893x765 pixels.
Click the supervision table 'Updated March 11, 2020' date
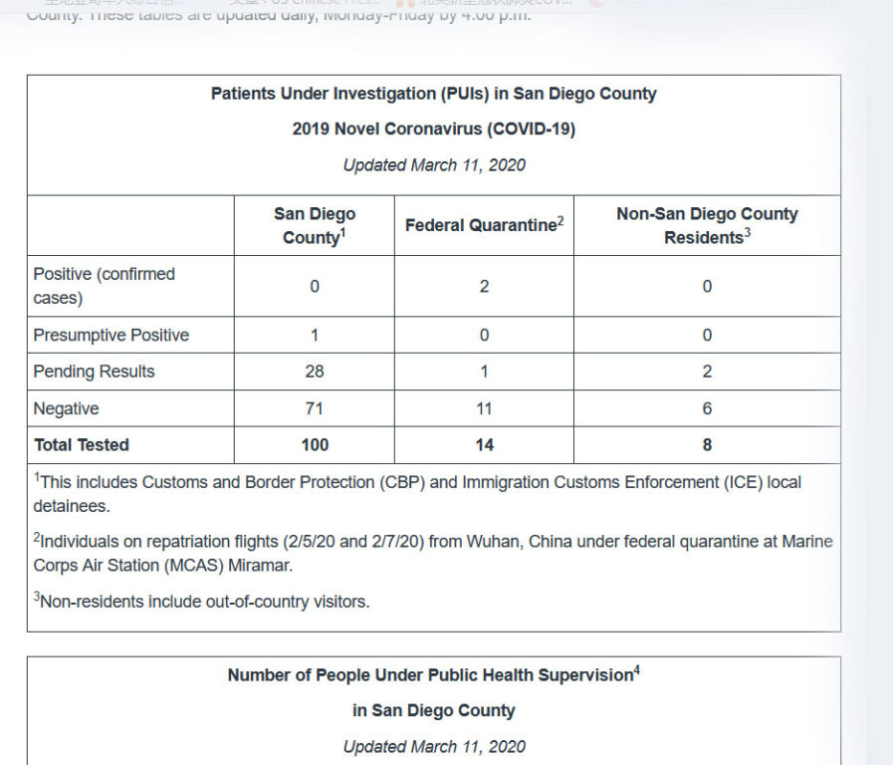(x=433, y=747)
